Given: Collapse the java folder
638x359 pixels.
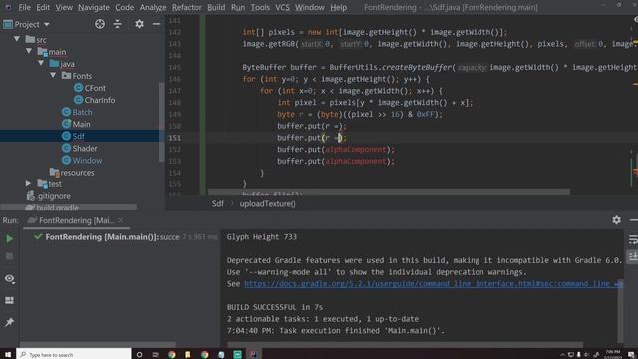Looking at the screenshot, I should (x=41, y=63).
